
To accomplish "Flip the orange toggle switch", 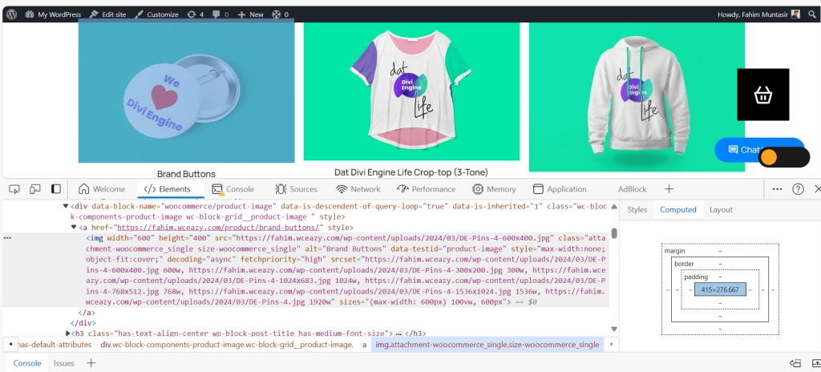I will point(784,157).
